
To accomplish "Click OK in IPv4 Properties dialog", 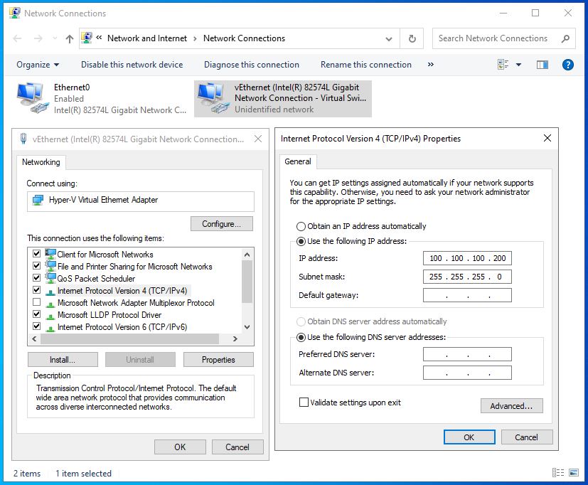I will (469, 437).
